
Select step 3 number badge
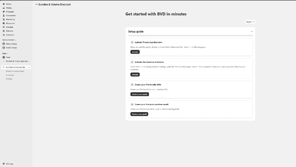pos(132,85)
